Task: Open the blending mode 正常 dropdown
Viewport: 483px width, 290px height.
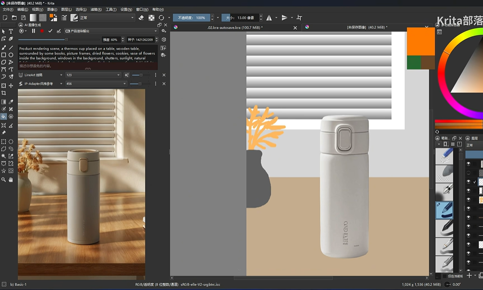Action: (107, 18)
